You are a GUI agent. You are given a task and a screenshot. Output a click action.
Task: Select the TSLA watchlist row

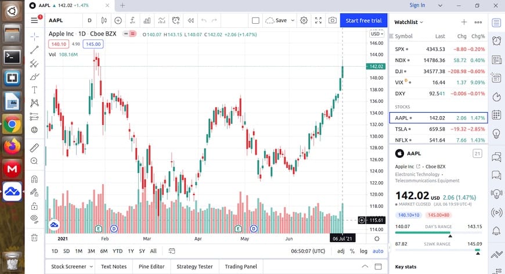click(x=438, y=129)
